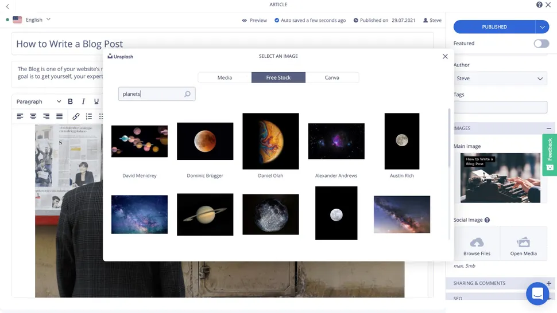557x313 pixels.
Task: Toggle the Featured switch
Action: click(541, 44)
